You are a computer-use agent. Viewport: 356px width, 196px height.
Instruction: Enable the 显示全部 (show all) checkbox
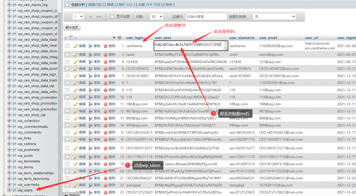(x=112, y=17)
